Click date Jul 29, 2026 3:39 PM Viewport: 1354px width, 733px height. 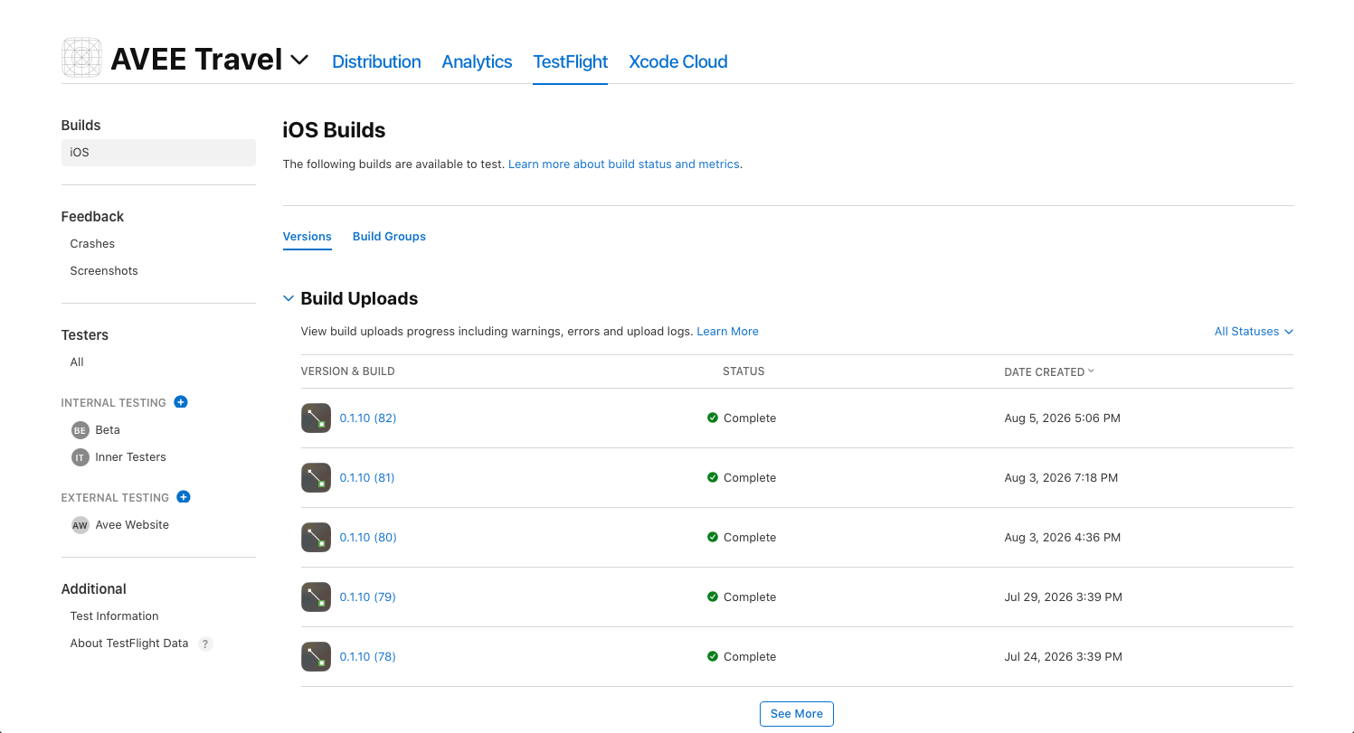point(1063,597)
